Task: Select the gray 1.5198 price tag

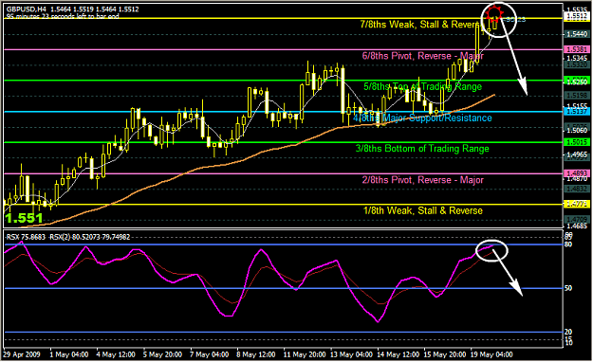Action: tap(576, 96)
